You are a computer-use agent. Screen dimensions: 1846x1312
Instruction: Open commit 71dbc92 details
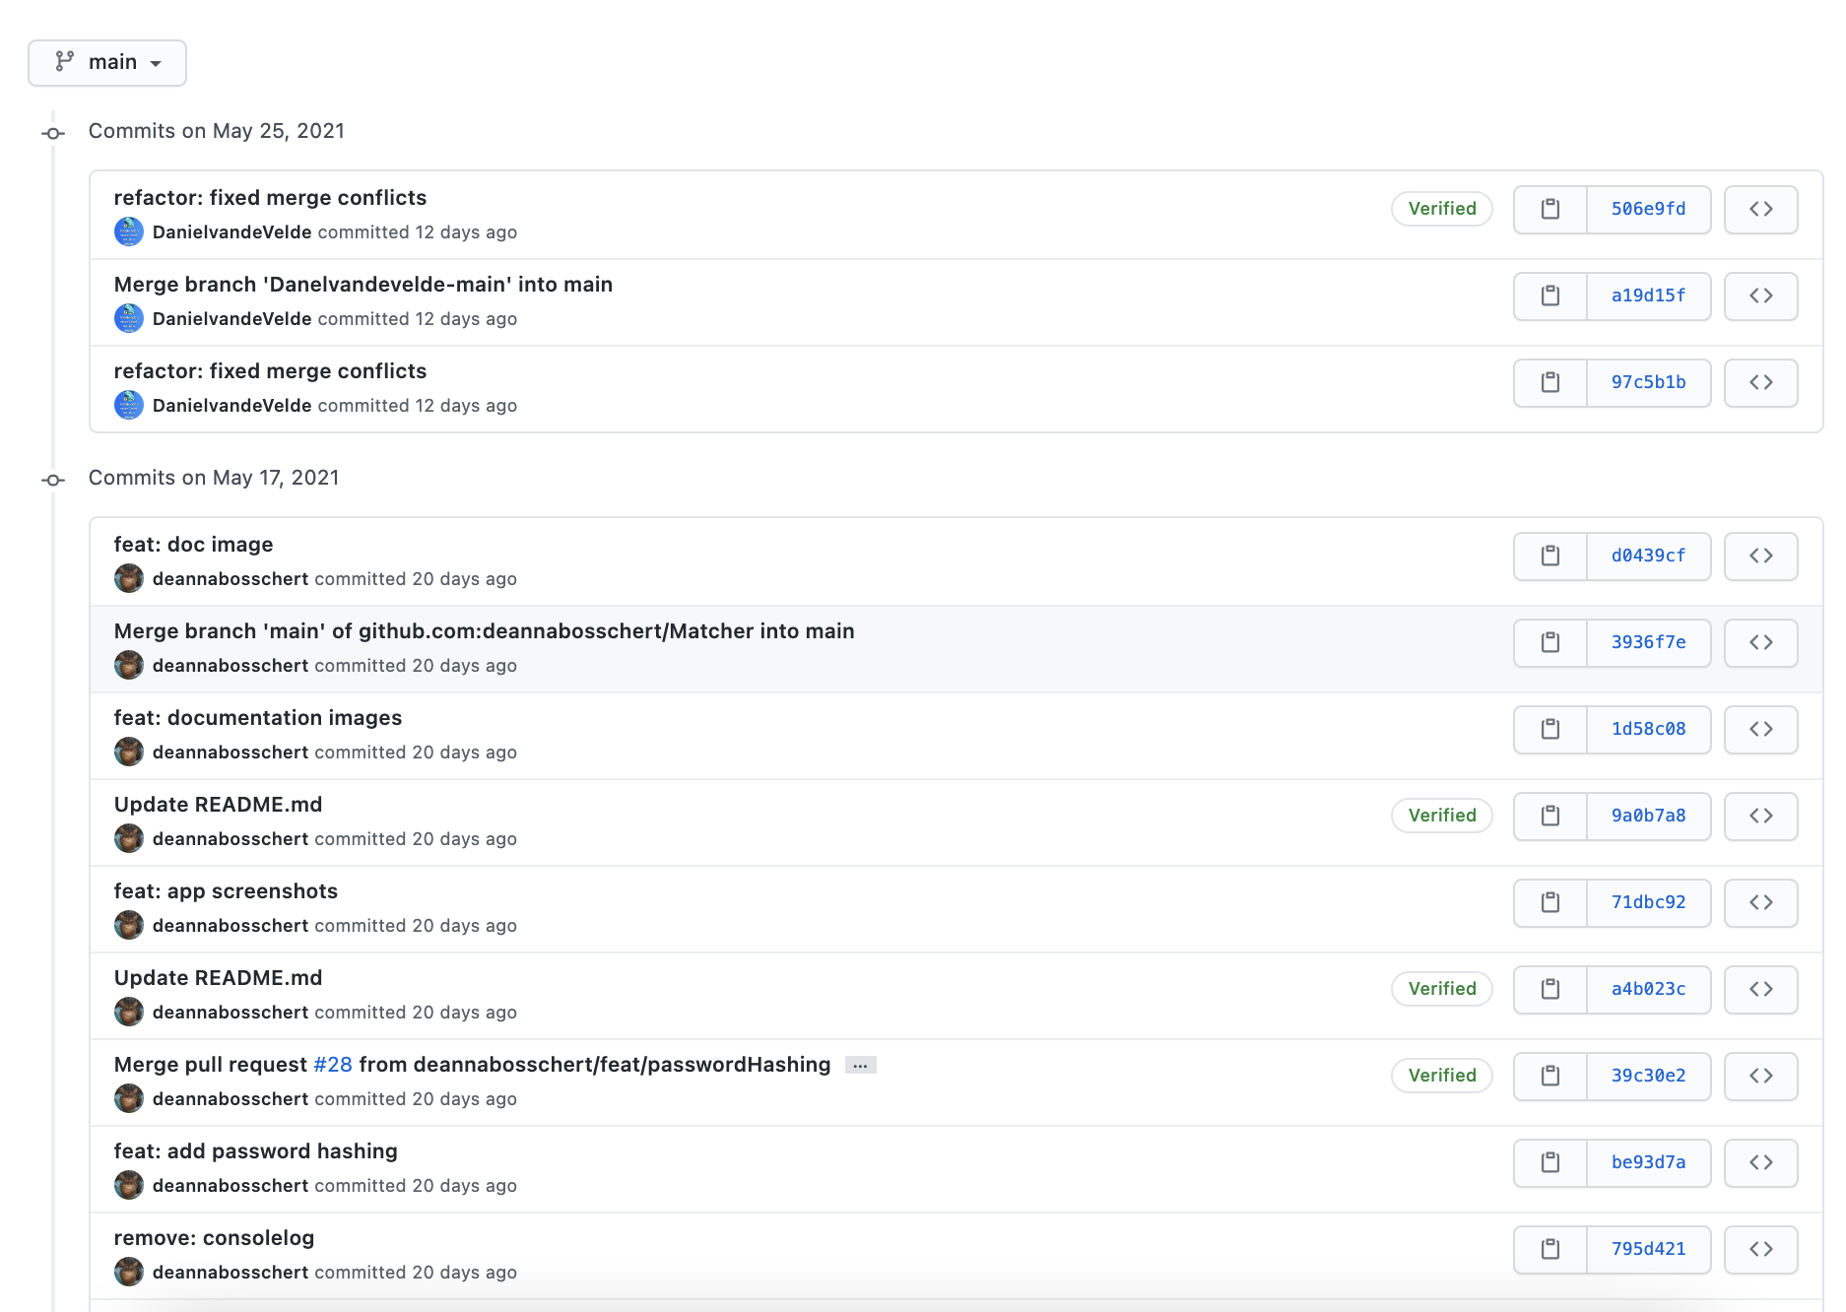point(1648,902)
